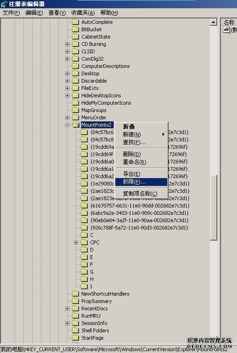Viewport: 237px width, 353px height.
Task: Collapse the MountPoints2 key
Action: tap(67, 125)
